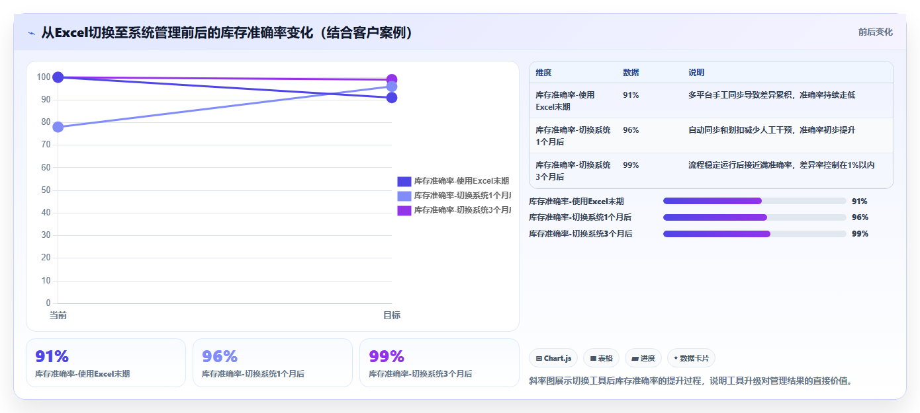Click the 91% value beside the progress bar
This screenshot has height=413, width=920.
pyautogui.click(x=860, y=202)
